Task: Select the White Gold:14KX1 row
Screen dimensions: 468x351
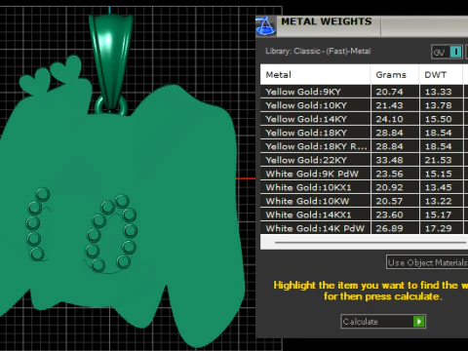Action: (364, 214)
